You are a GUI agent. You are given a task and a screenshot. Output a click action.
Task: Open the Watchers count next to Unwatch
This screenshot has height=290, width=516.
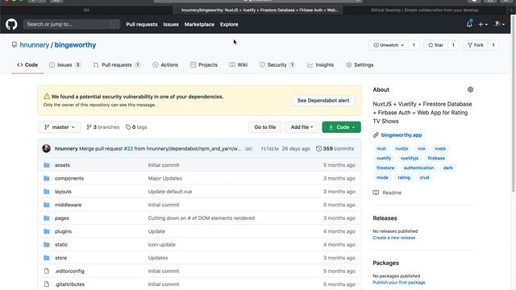coord(414,45)
